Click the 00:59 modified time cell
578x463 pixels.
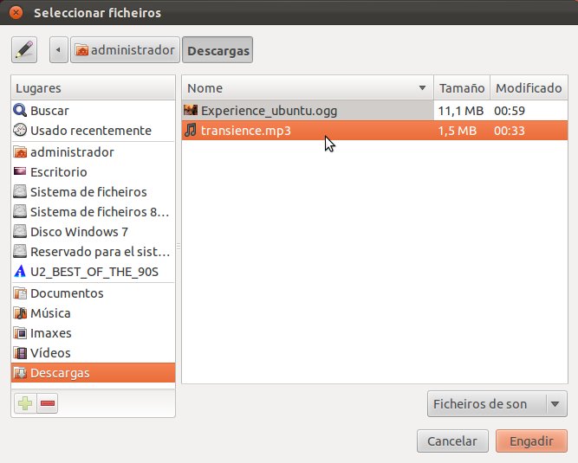[x=510, y=111]
